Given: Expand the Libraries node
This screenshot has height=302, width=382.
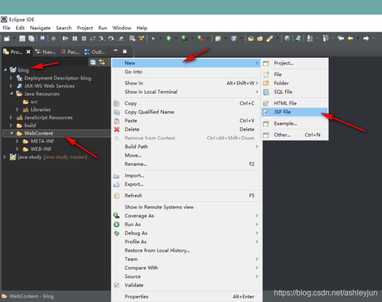Looking at the screenshot, I should click(x=17, y=110).
